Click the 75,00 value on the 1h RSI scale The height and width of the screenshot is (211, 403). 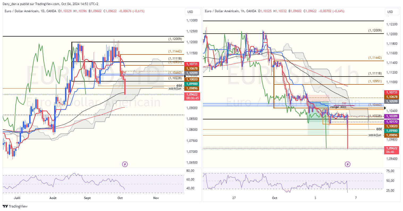tap(390, 171)
